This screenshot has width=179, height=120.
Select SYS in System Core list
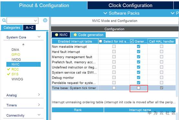tap(15, 74)
